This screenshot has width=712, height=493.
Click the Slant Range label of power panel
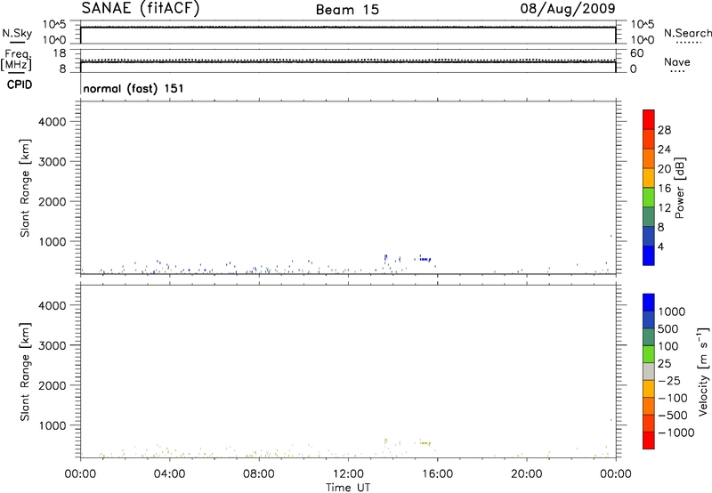25,188
